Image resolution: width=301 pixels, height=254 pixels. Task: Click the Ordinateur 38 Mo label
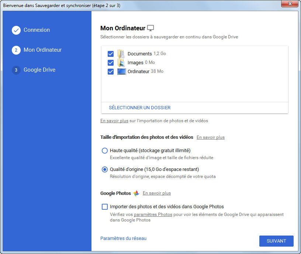[x=145, y=72]
